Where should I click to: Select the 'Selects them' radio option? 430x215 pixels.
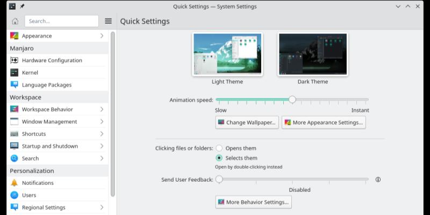[219, 158]
